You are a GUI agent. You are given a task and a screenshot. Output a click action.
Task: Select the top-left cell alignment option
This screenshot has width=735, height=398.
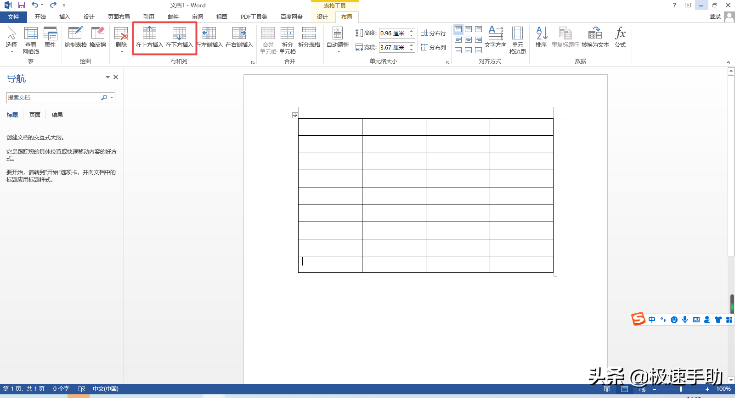coord(458,29)
